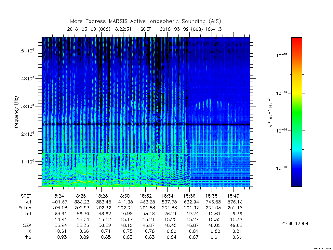Screen dimensions: 333x250
Task: Click the 'X' row label
Action: tap(30, 231)
